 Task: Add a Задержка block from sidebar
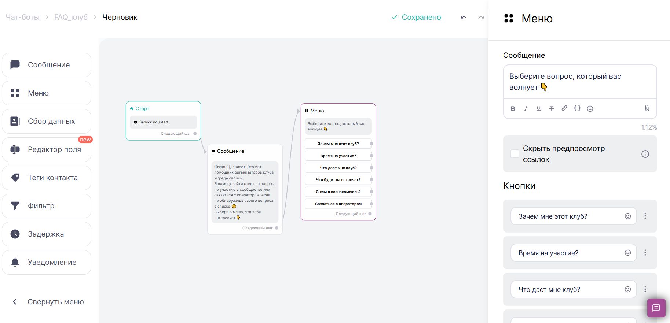pos(47,234)
